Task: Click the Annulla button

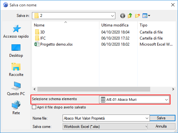Action: click(161, 126)
